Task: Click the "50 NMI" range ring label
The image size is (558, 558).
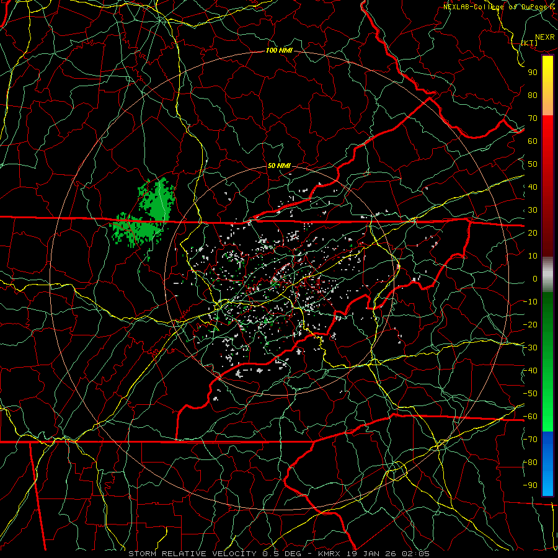Action: pyautogui.click(x=279, y=166)
